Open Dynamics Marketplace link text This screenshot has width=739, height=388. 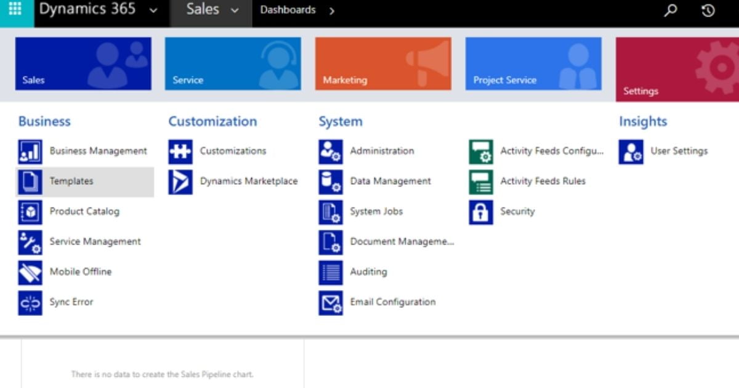(x=249, y=181)
